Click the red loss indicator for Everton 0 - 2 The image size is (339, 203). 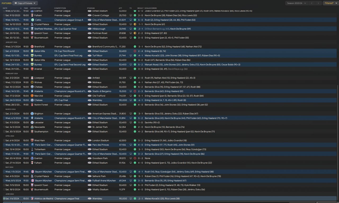click(x=135, y=158)
